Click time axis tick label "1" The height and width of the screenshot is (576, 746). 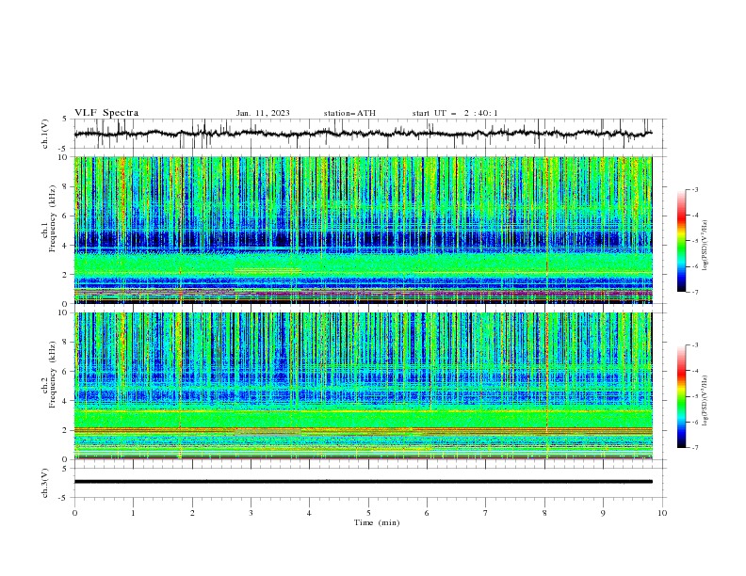tap(133, 513)
